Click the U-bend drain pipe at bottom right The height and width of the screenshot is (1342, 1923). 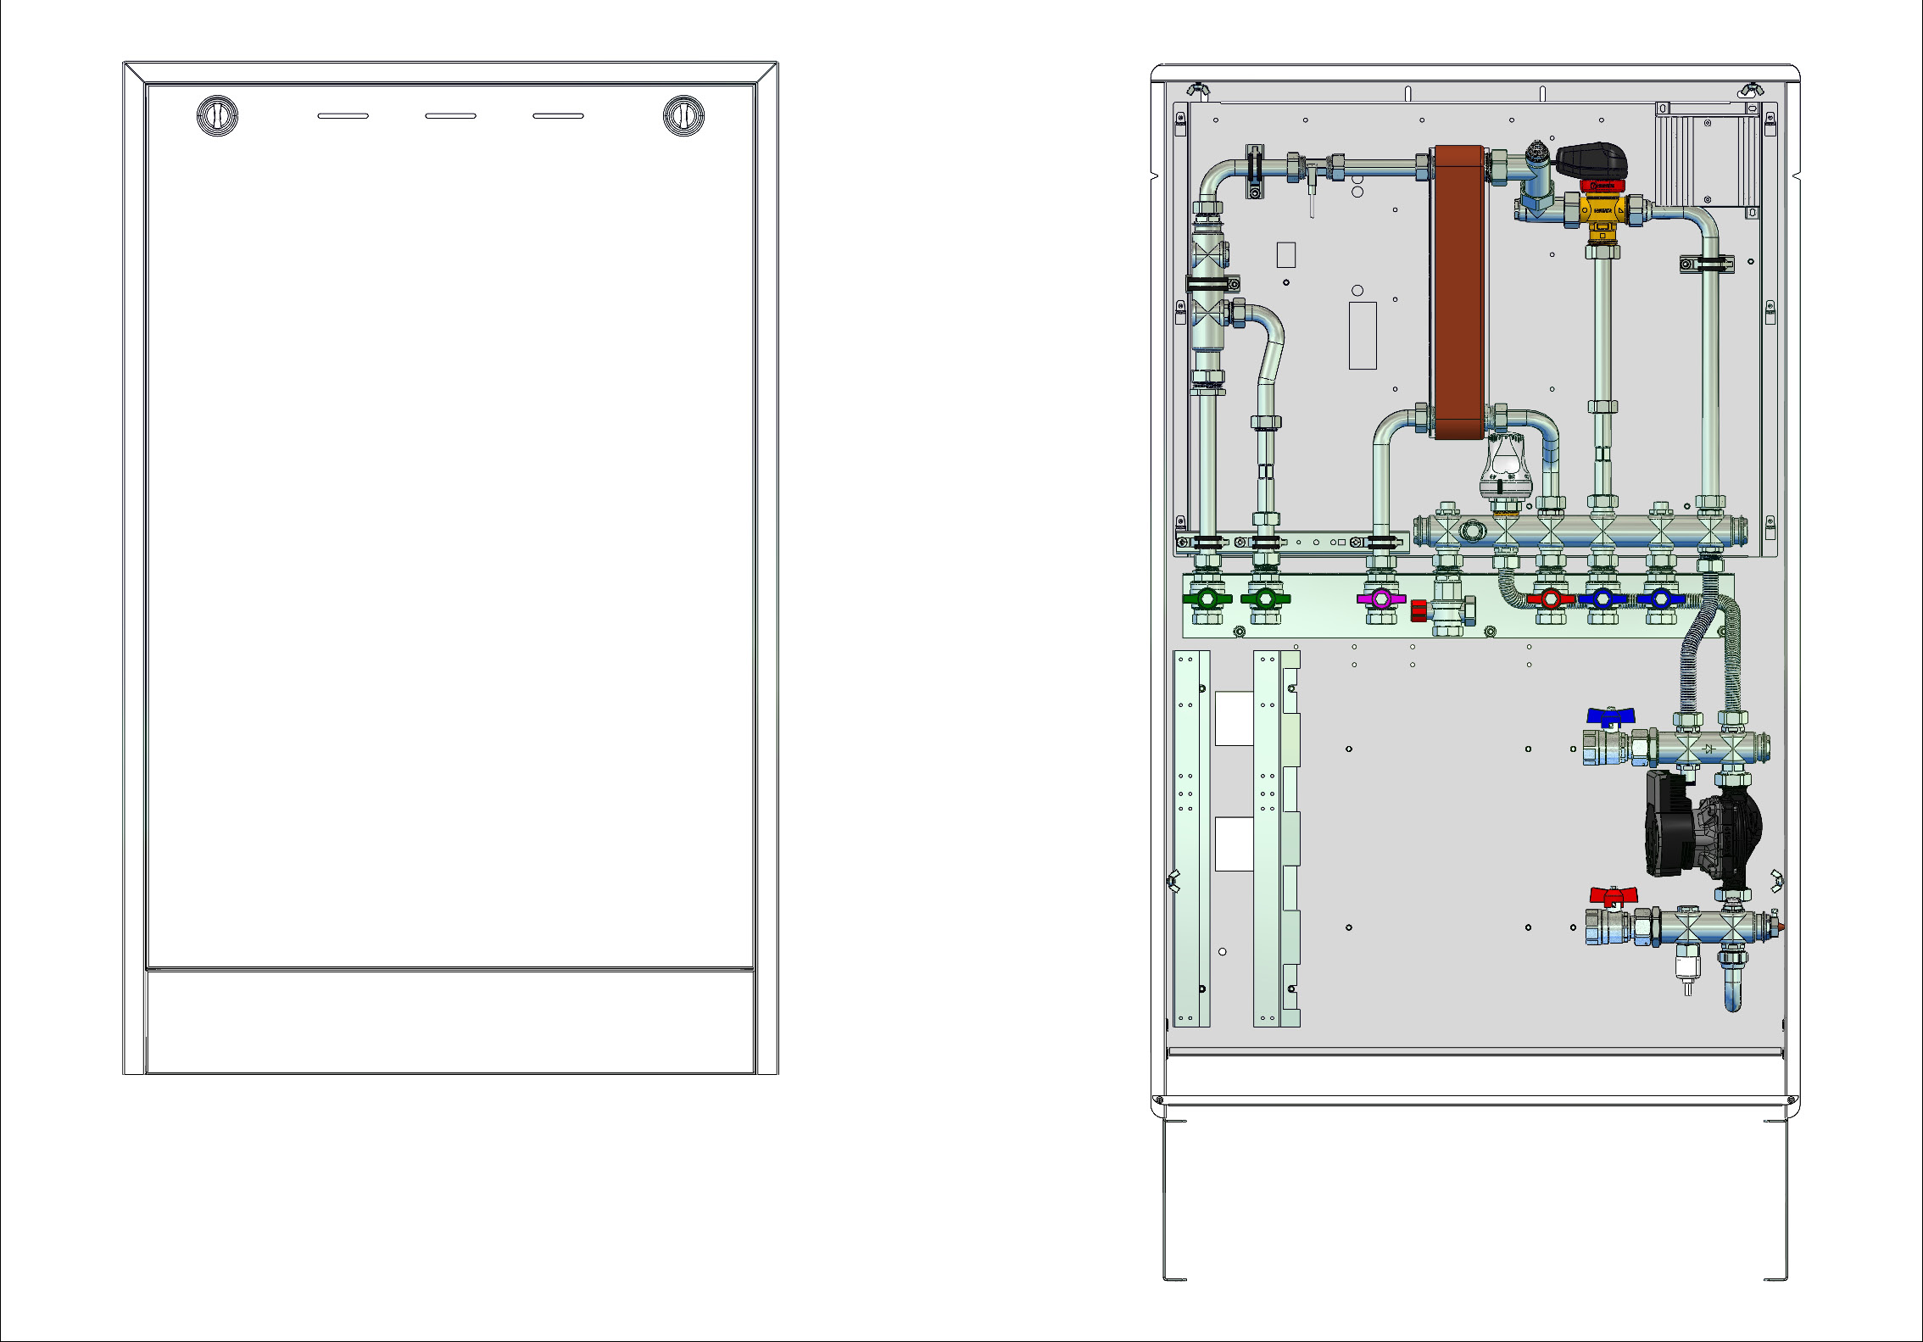[1733, 982]
